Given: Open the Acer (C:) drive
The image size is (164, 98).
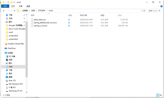Looking at the screenshot, I should tap(12, 80).
